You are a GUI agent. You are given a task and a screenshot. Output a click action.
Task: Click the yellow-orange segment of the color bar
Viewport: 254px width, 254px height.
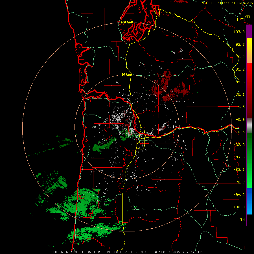click(249, 50)
